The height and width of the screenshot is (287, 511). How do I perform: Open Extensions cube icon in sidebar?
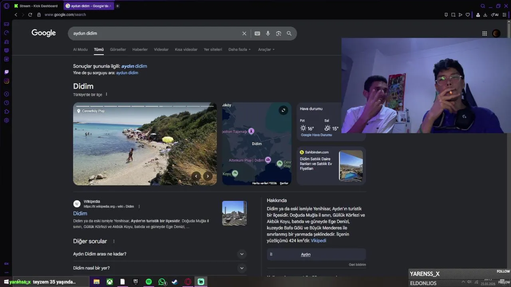point(6,112)
